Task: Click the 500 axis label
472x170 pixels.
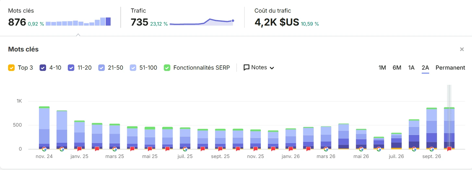Action: coord(18,125)
